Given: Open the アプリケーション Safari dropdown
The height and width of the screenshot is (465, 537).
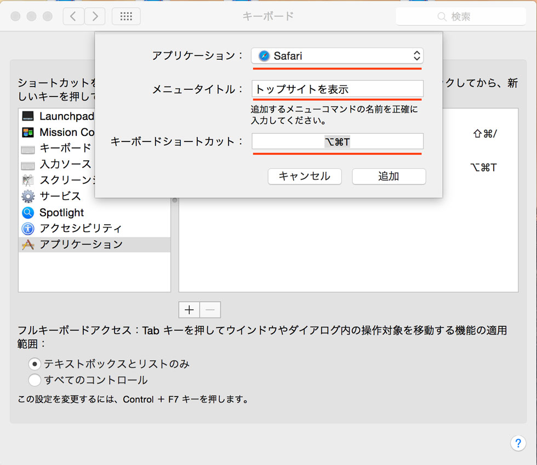Looking at the screenshot, I should pos(337,56).
